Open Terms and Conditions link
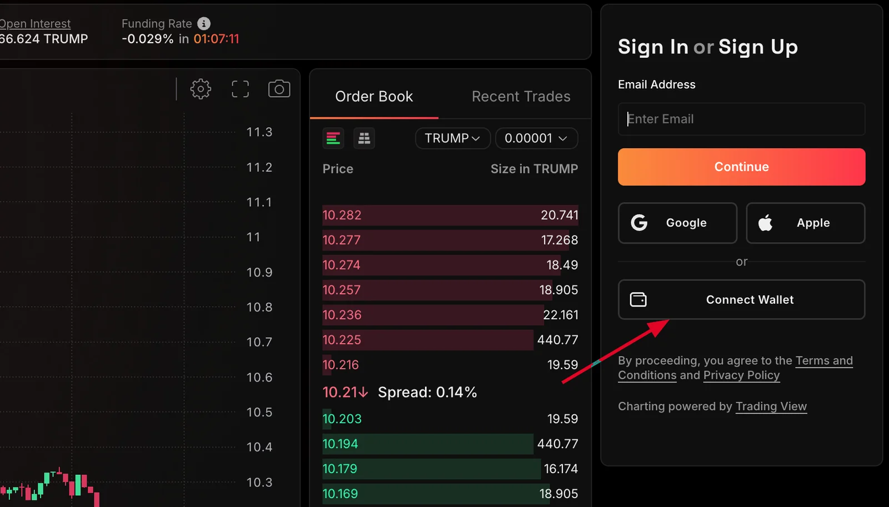 click(x=735, y=368)
